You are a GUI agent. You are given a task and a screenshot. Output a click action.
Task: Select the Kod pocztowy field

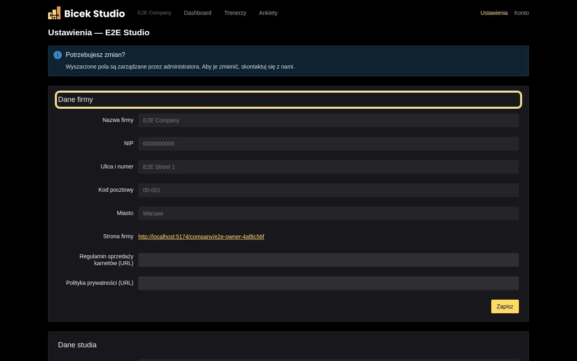click(x=329, y=190)
